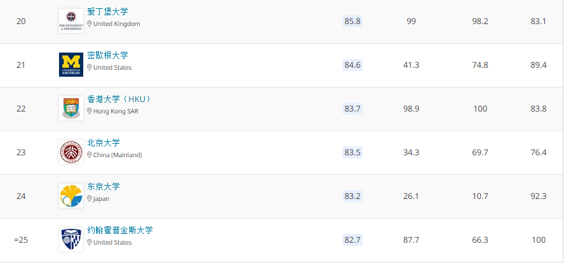
Task: Click the University of Michigan logo
Action: click(71, 65)
